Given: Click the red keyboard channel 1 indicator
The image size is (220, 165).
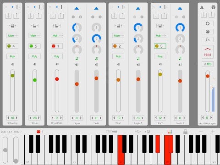Looking at the screenshot, I should 40,132.
